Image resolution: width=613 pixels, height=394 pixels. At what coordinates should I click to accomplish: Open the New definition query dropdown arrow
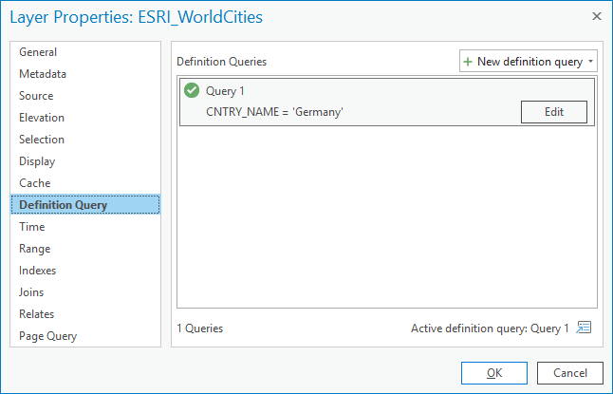(590, 62)
